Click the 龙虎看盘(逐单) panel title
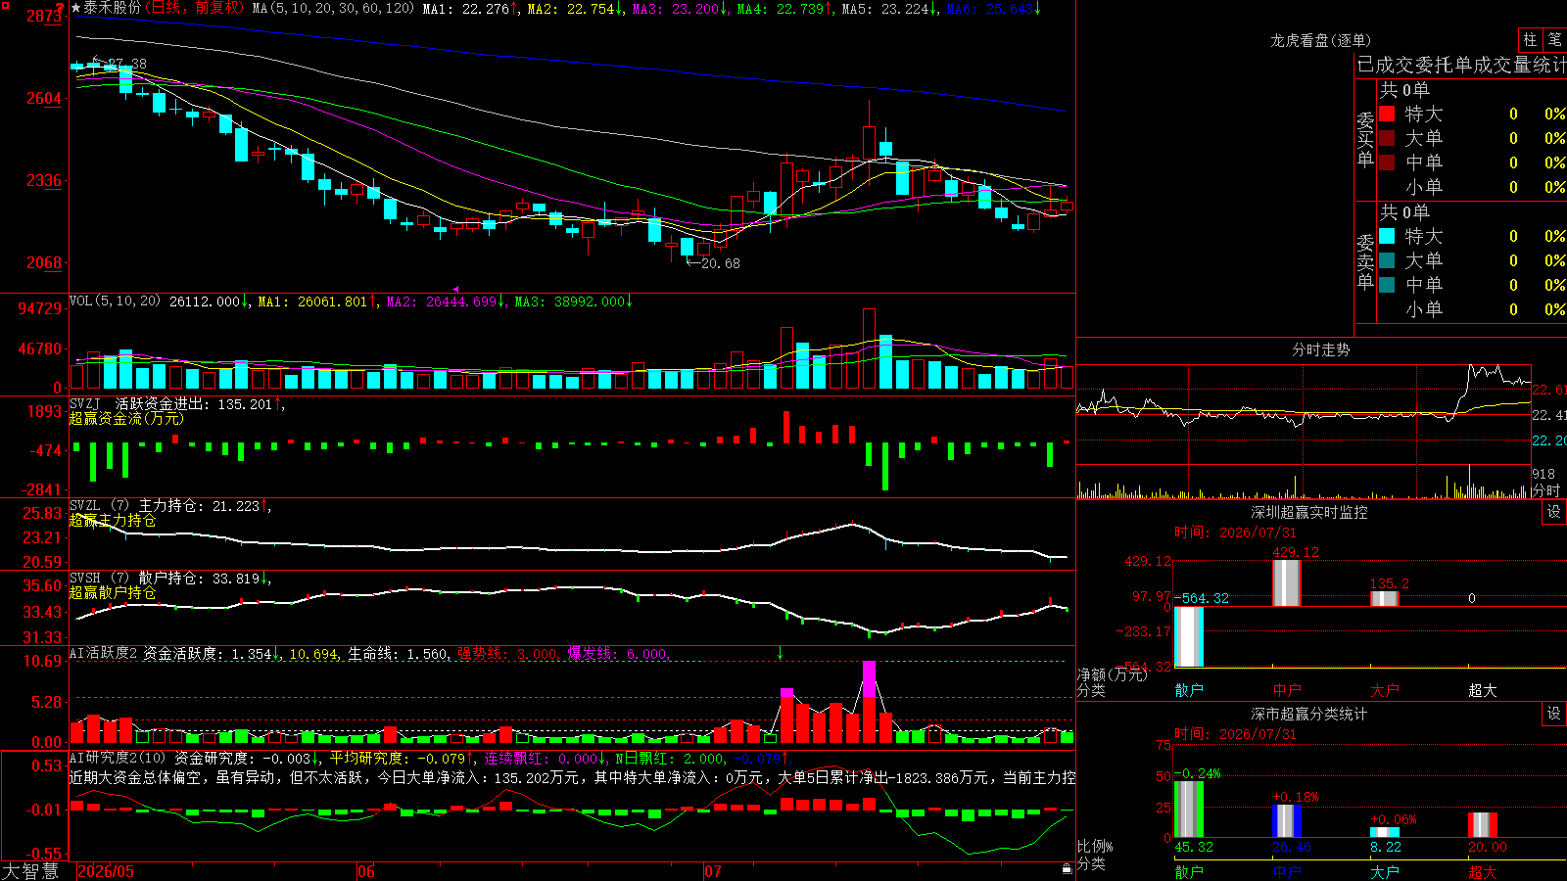This screenshot has width=1567, height=881. [x=1320, y=40]
